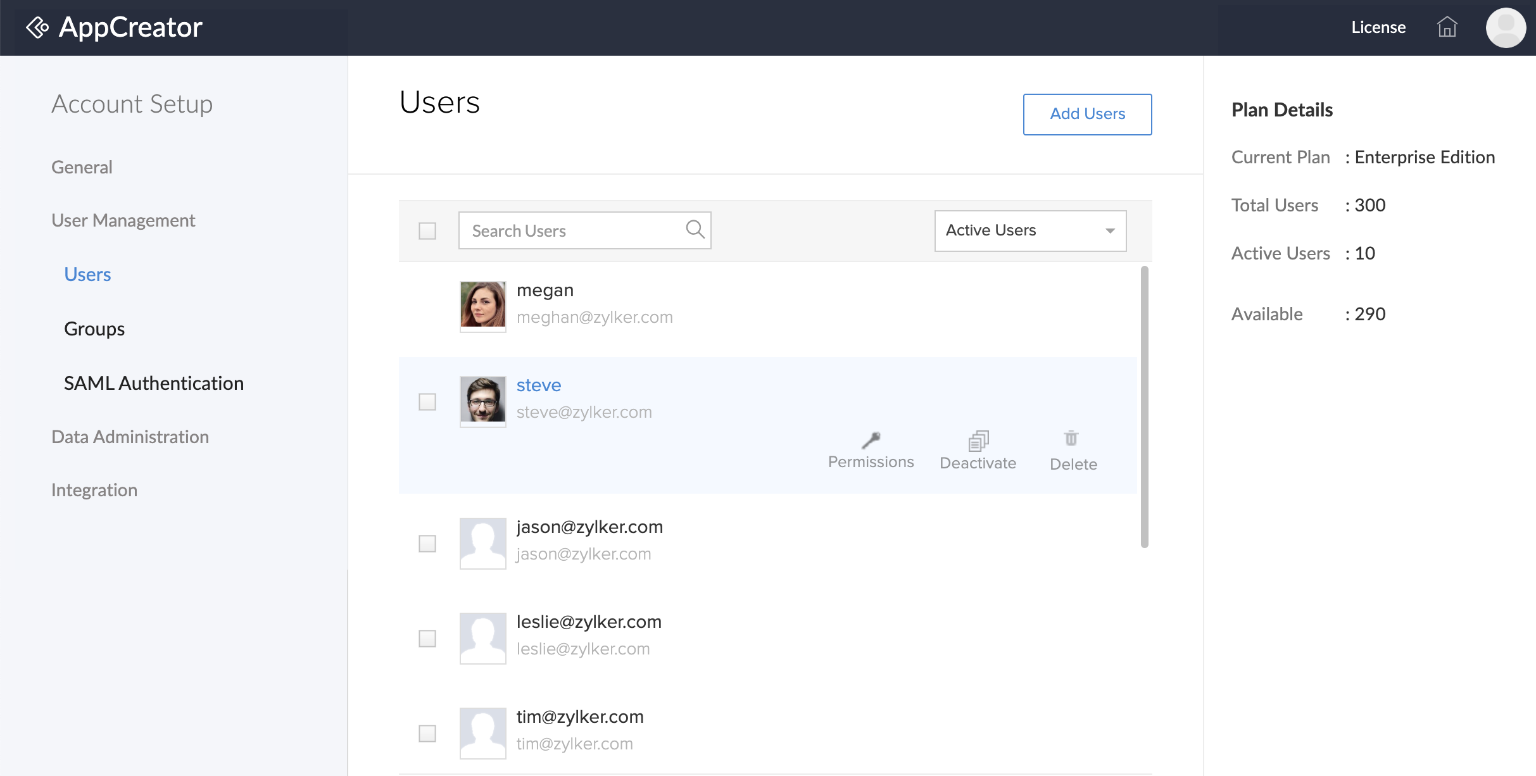Open the Active Users filter dropdown
The image size is (1536, 776).
click(1029, 230)
